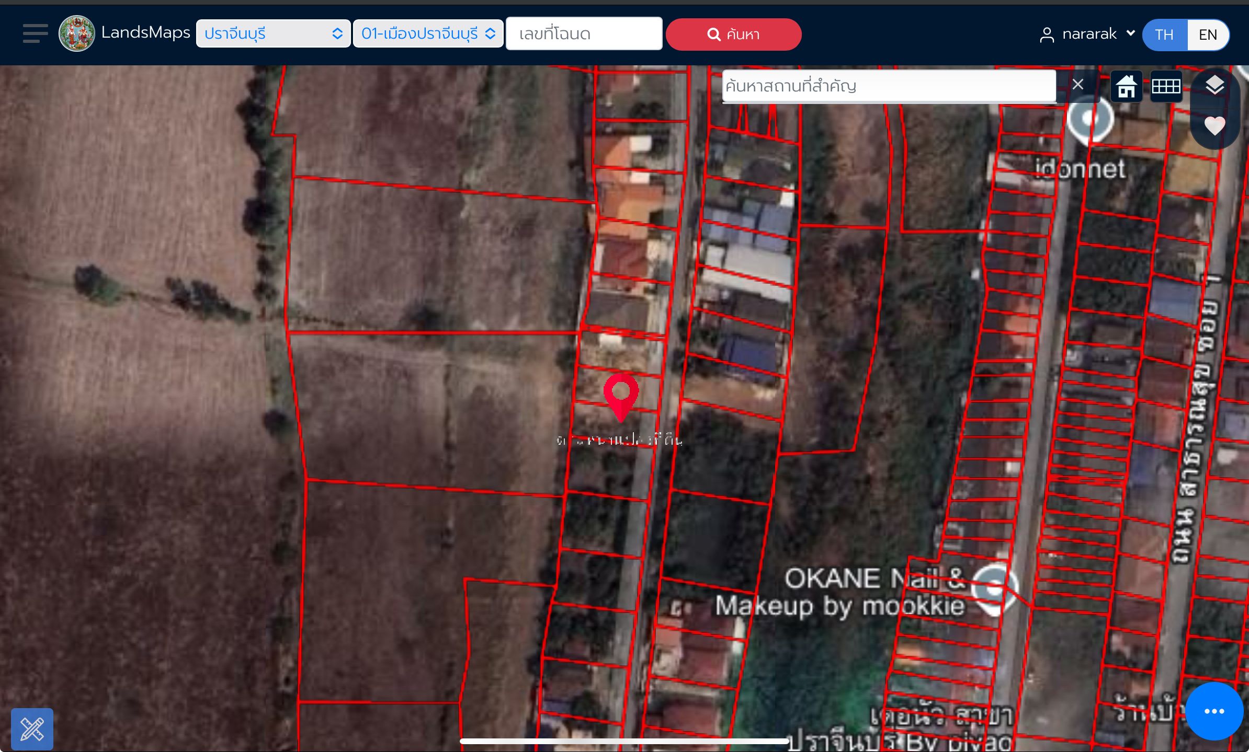
Task: Open the home building icon
Action: point(1126,86)
